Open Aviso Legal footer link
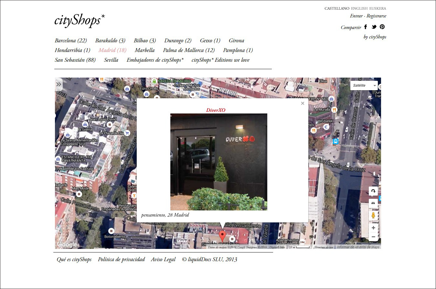436x289 pixels. click(x=163, y=259)
